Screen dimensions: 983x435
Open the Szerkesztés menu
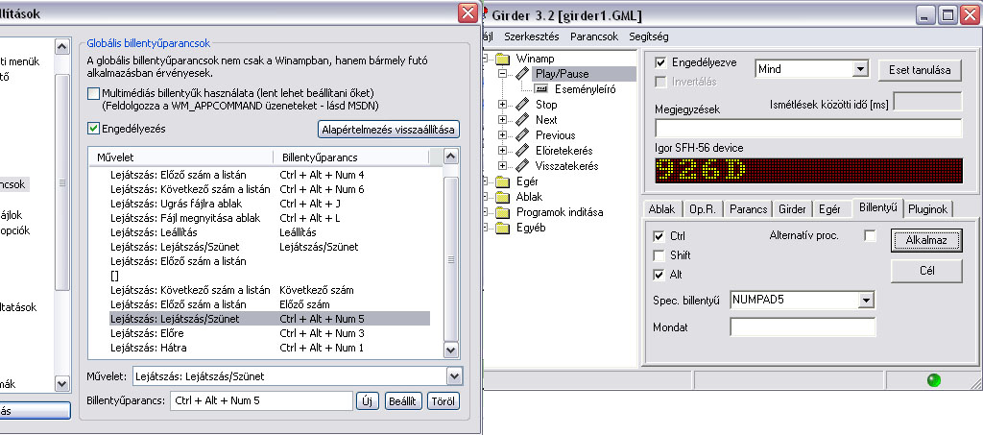[x=531, y=36]
